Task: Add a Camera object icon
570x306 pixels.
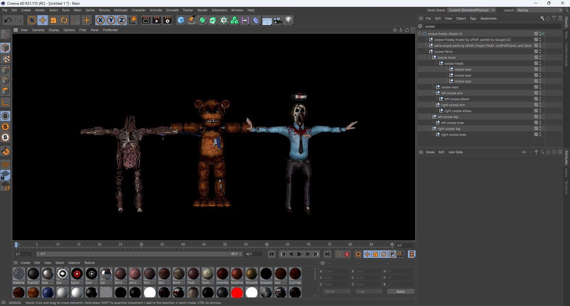Action: pos(278,20)
